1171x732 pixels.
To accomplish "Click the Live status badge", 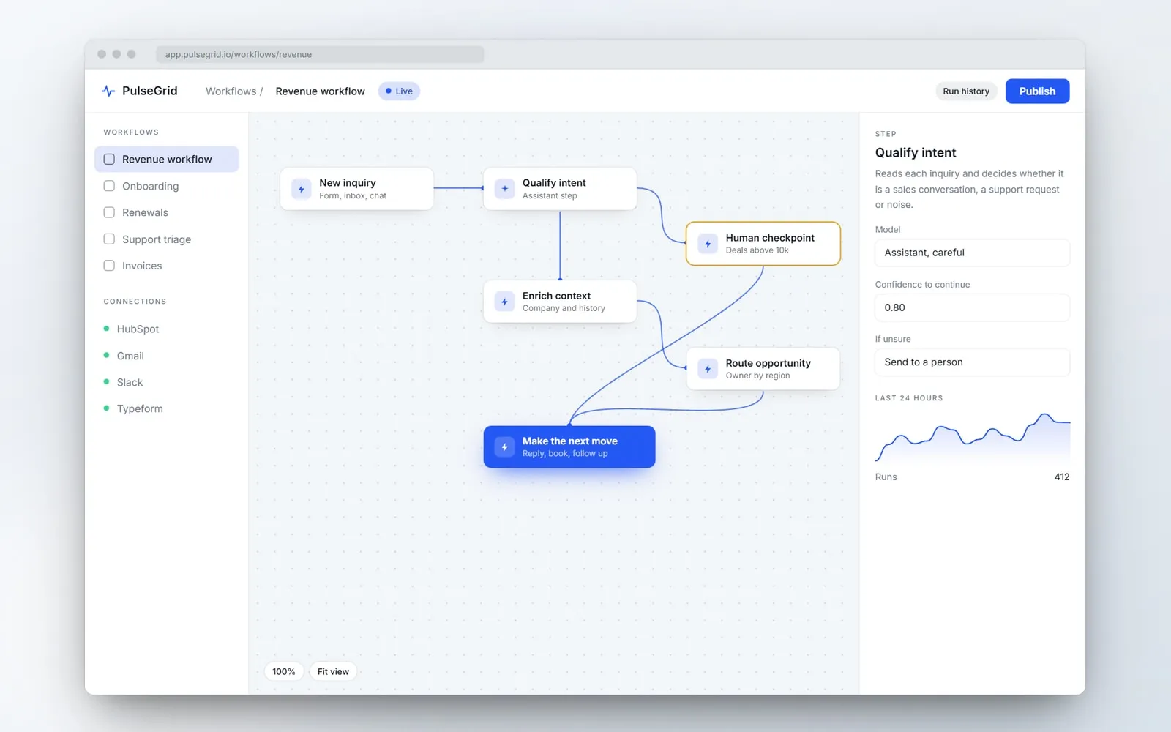I will (x=399, y=91).
